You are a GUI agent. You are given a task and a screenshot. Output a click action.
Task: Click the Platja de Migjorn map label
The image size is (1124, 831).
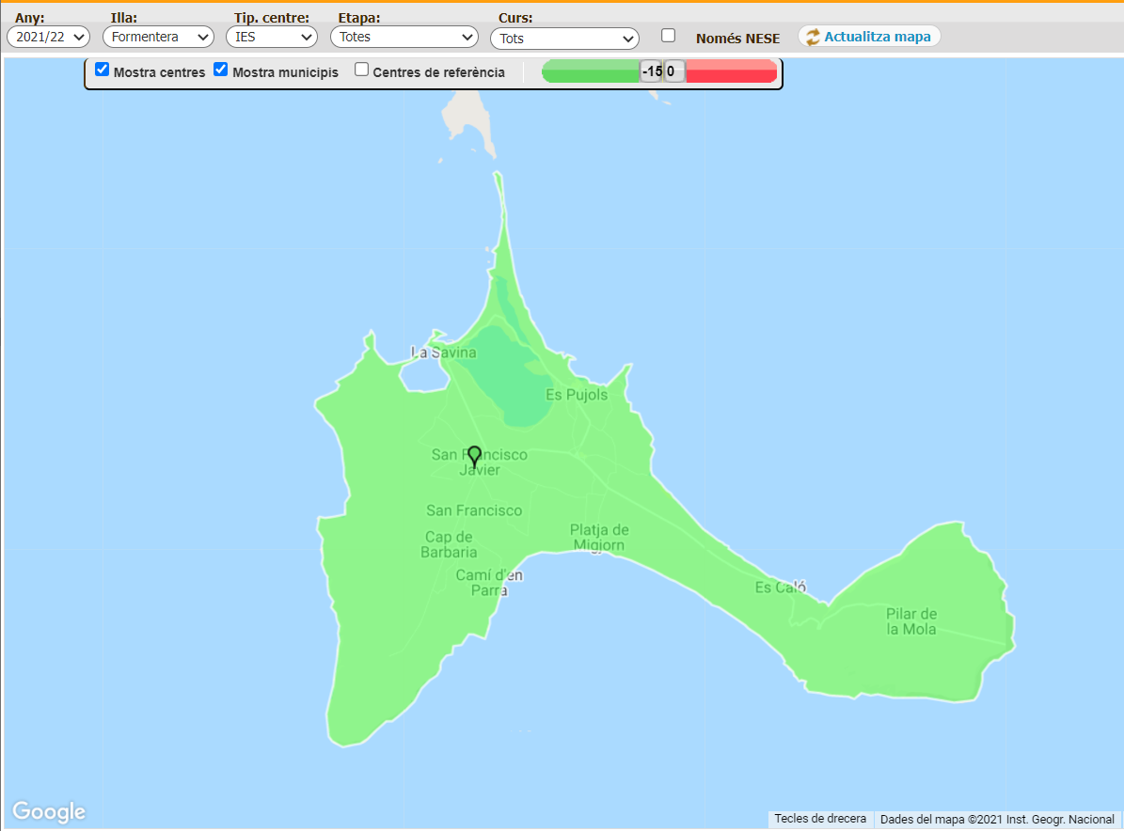point(599,538)
